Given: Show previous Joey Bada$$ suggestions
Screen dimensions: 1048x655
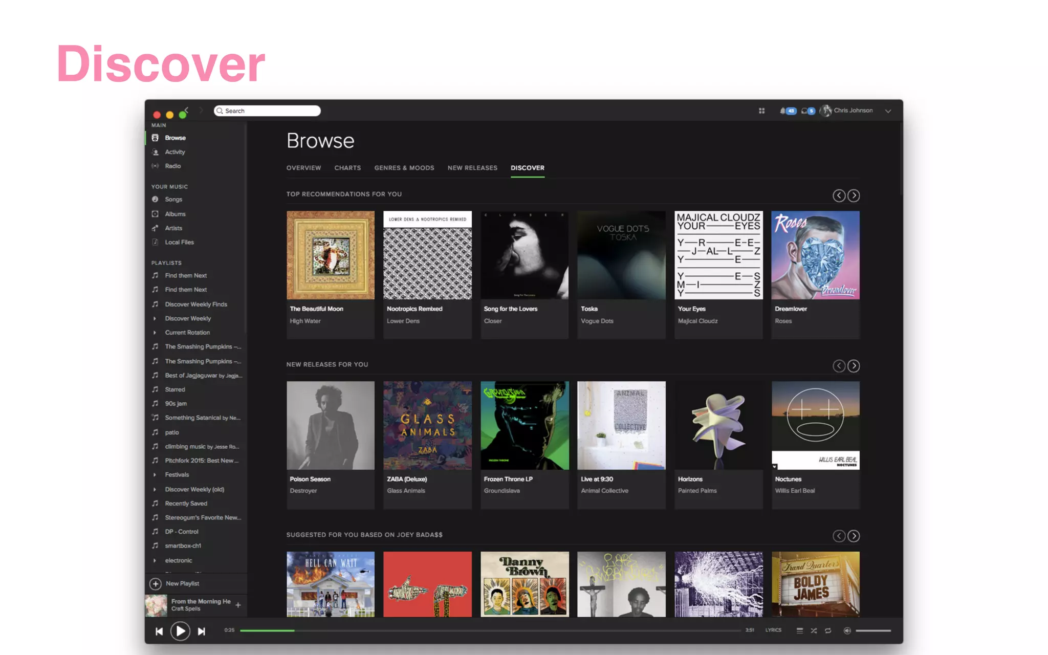Looking at the screenshot, I should pos(839,536).
